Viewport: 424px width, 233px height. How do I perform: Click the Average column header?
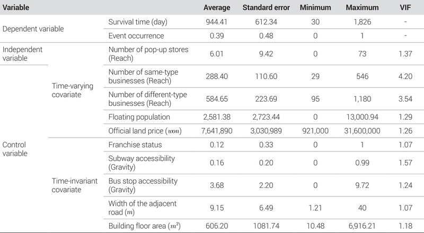(x=217, y=9)
